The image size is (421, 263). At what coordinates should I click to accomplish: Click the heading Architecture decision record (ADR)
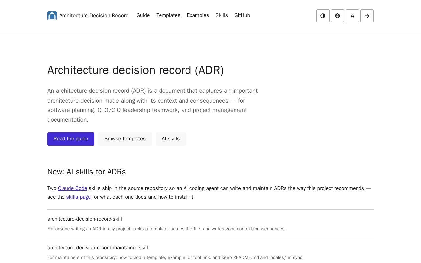click(136, 70)
